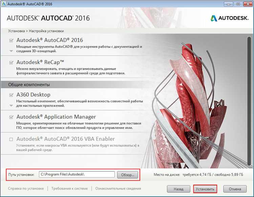Uncheck the A360 Desktop checkbox
Screen dimensions: 254x197
(x=11, y=95)
